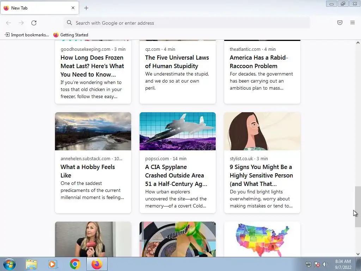The width and height of the screenshot is (361, 271).
Task: Click the page scrollbar up arrow
Action: [x=358, y=43]
